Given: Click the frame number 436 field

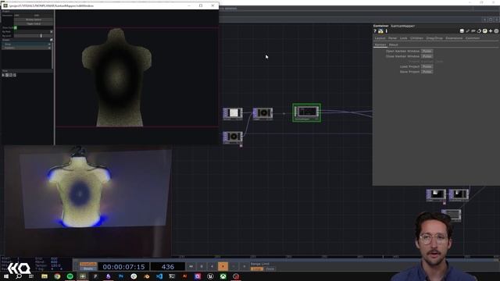Looking at the screenshot, I should coord(168,267).
